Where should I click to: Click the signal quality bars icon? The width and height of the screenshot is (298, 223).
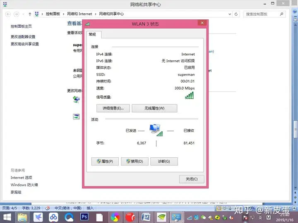click(x=190, y=95)
